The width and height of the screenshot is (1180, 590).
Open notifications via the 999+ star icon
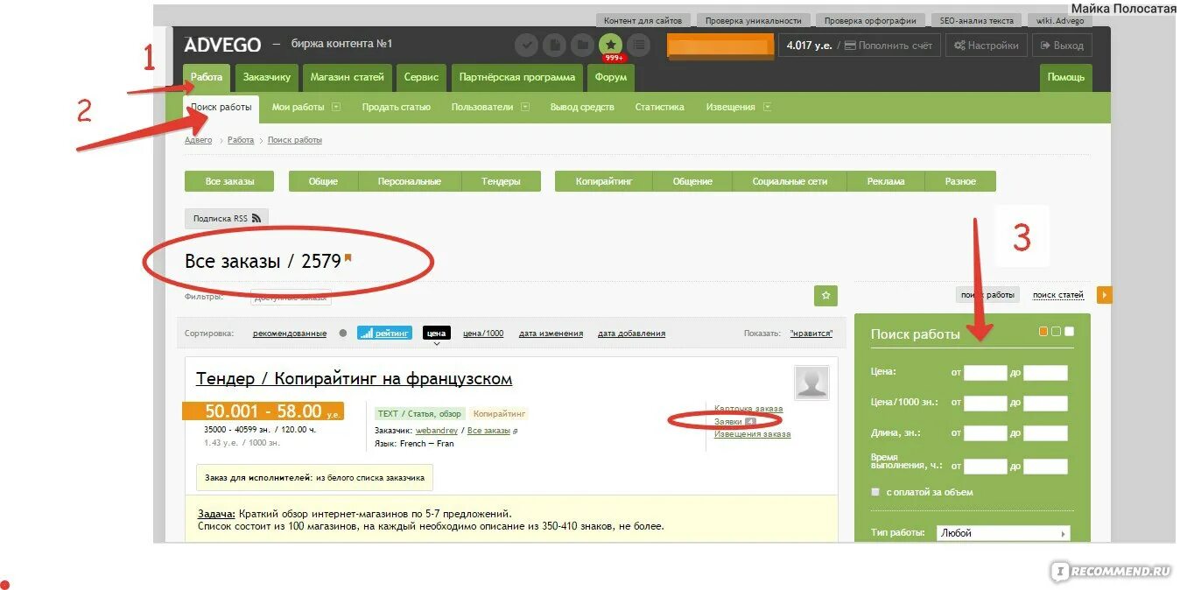(611, 44)
